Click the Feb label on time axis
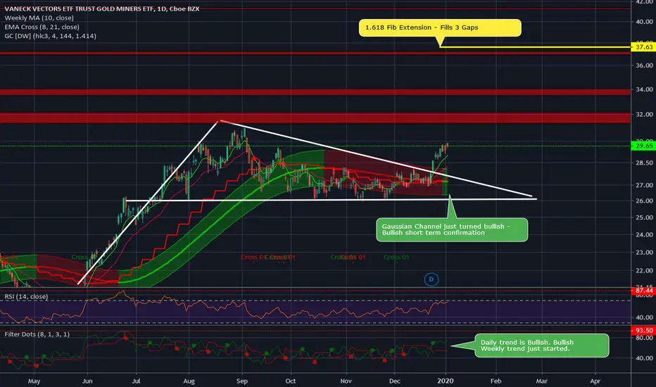The height and width of the screenshot is (387, 656). click(x=496, y=381)
